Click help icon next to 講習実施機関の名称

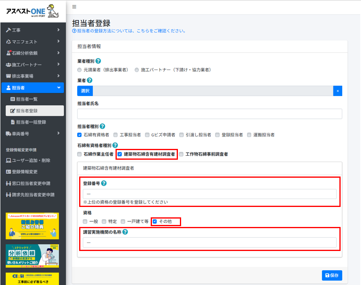tap(125, 232)
